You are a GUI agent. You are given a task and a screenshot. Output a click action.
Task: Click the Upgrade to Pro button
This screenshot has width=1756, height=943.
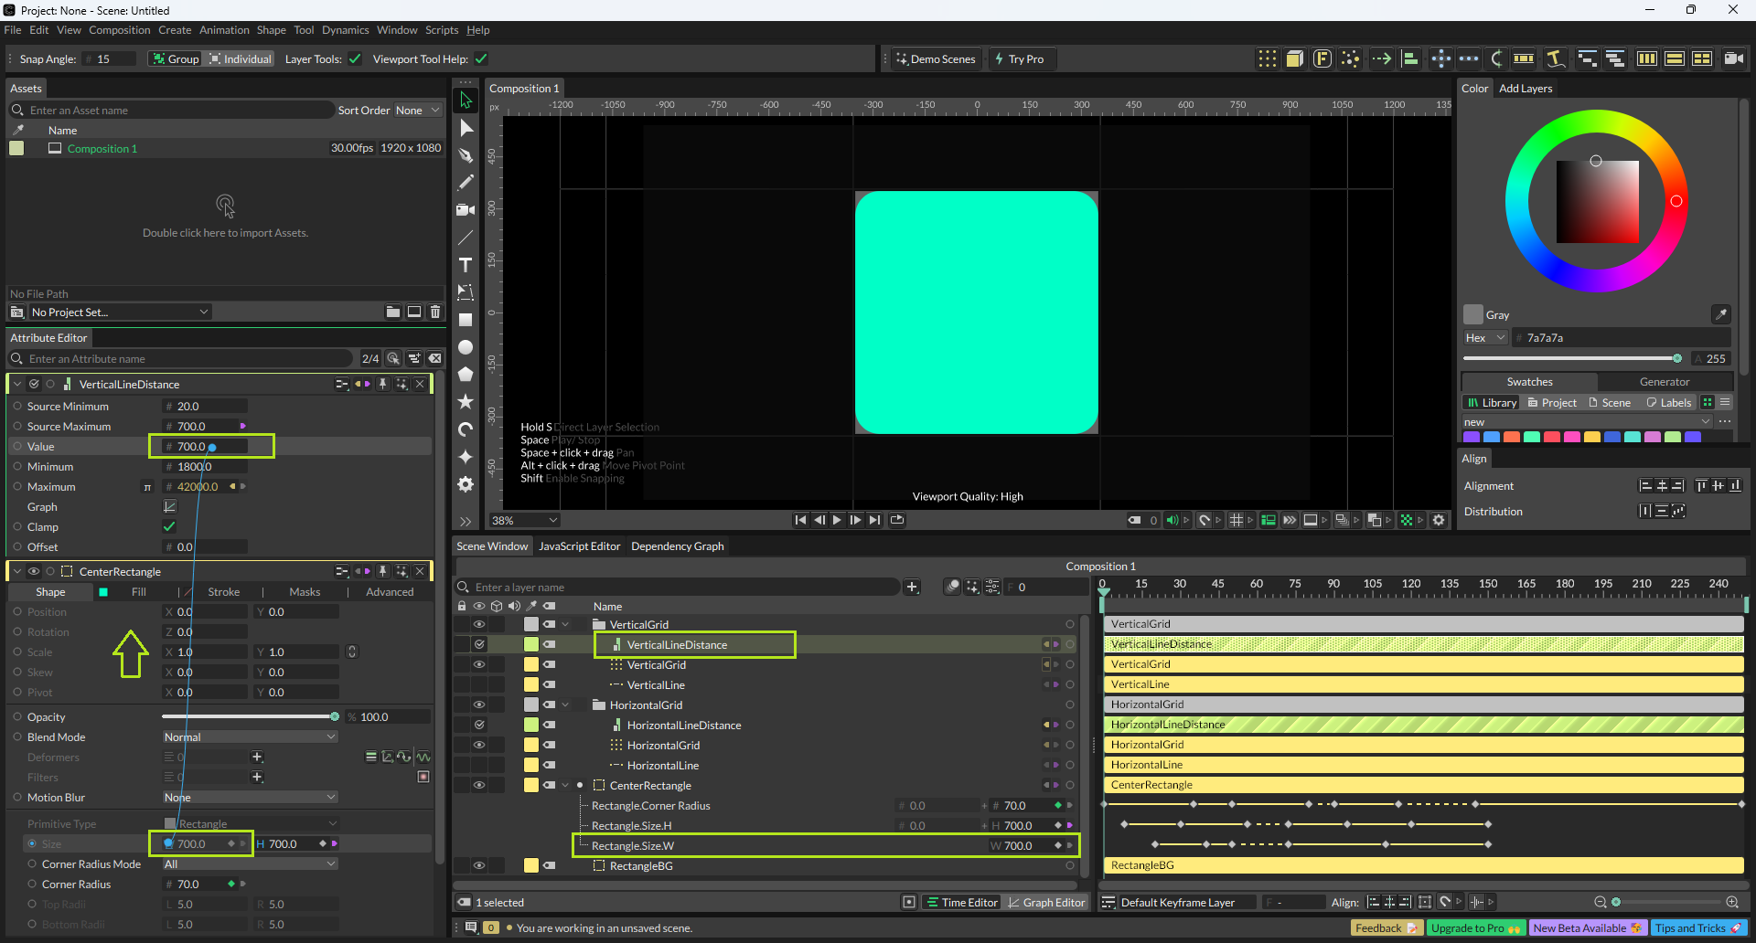[x=1474, y=927]
